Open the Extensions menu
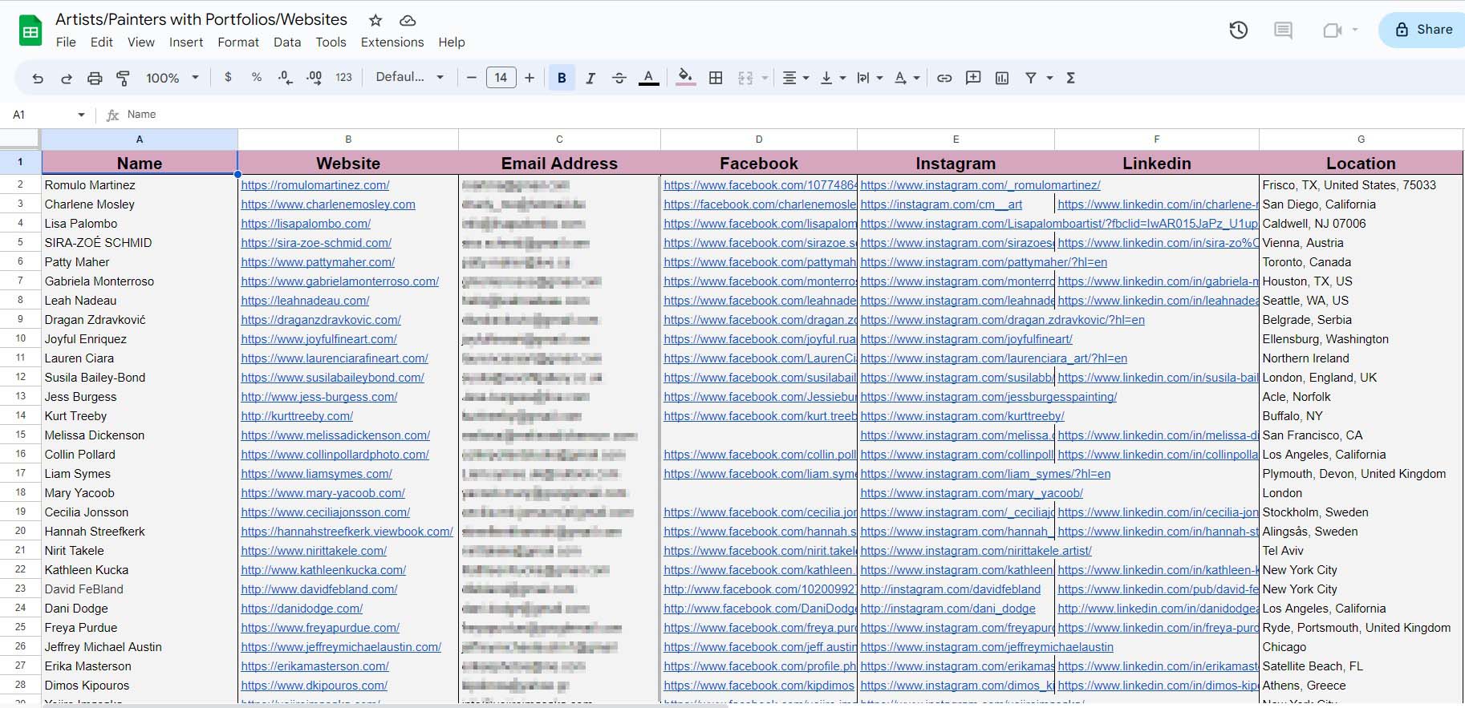 point(392,42)
